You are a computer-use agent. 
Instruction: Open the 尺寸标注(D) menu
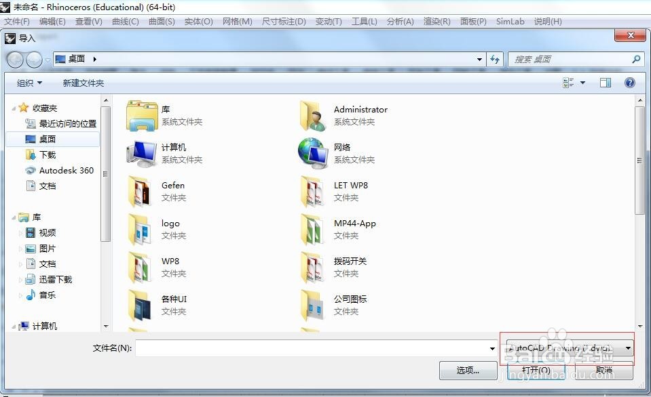point(284,22)
